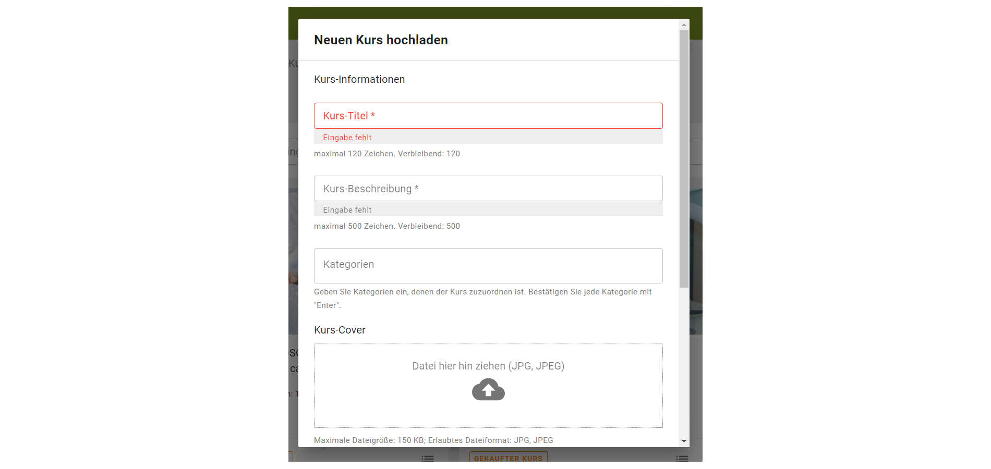Click the red 'Eingabe fehlt' error under Kurs-Titel
991x469 pixels.
pyautogui.click(x=347, y=138)
